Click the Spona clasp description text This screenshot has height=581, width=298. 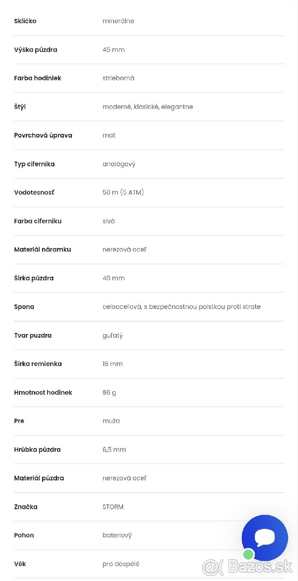click(x=181, y=307)
